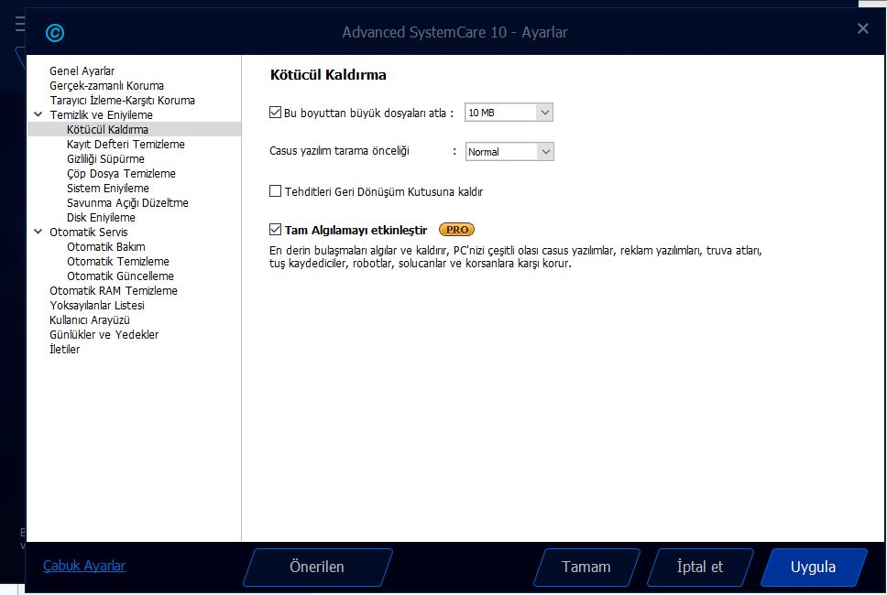Select Otomatik Servis category
Screen dimensions: 887x595
pyautogui.click(x=88, y=233)
